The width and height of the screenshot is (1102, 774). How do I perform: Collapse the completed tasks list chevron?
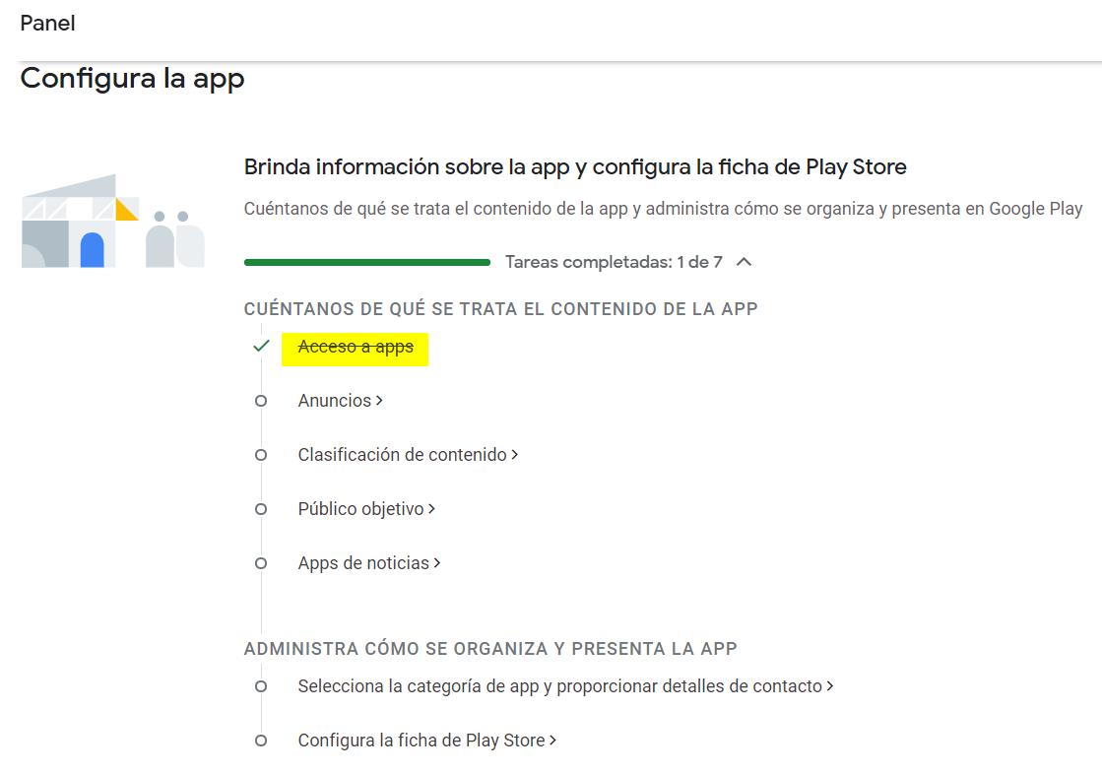(744, 262)
